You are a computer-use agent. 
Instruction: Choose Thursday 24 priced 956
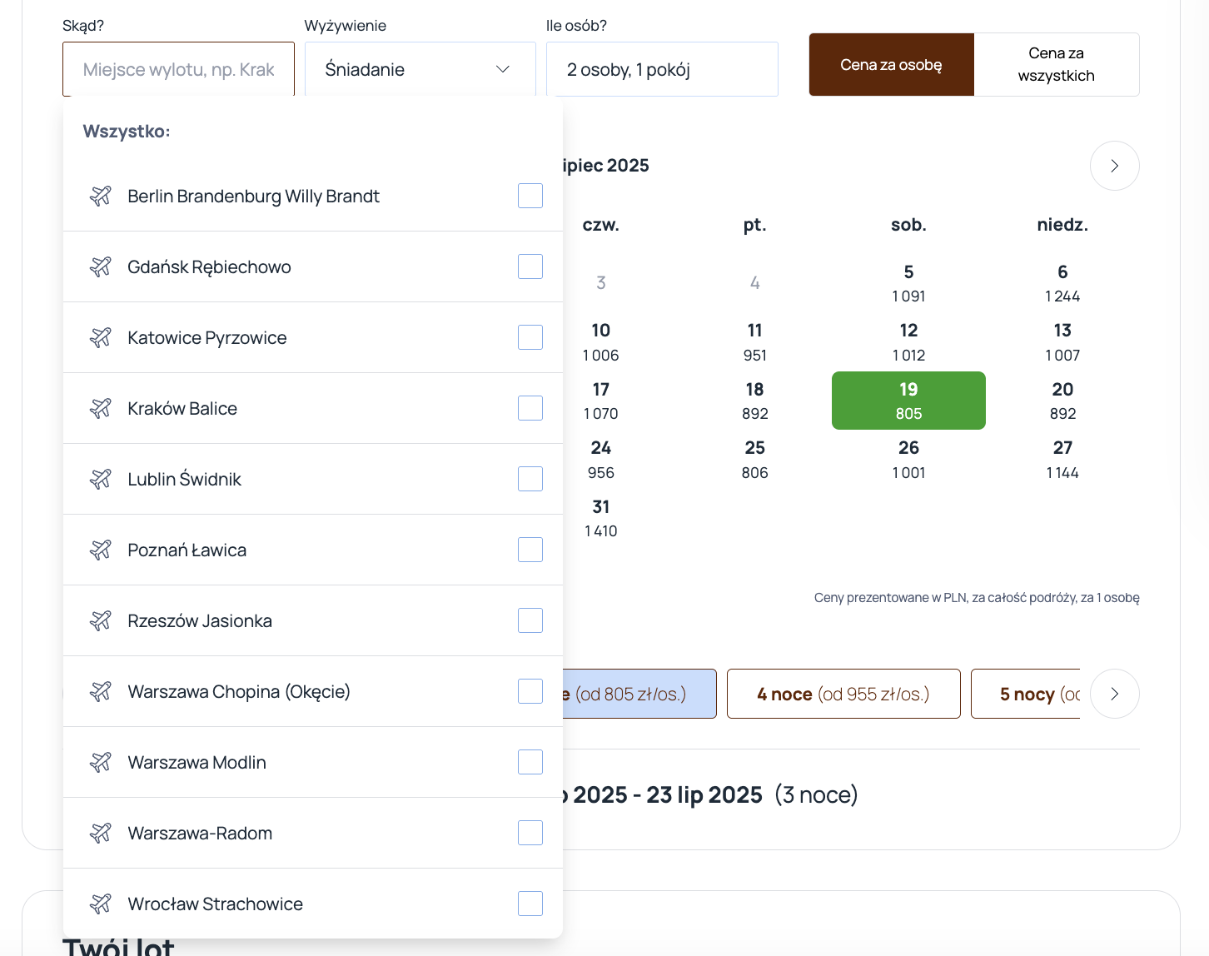(x=600, y=460)
